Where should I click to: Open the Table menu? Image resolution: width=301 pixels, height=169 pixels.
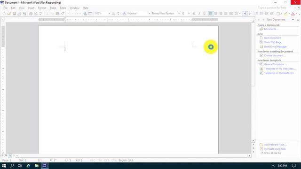[63, 8]
